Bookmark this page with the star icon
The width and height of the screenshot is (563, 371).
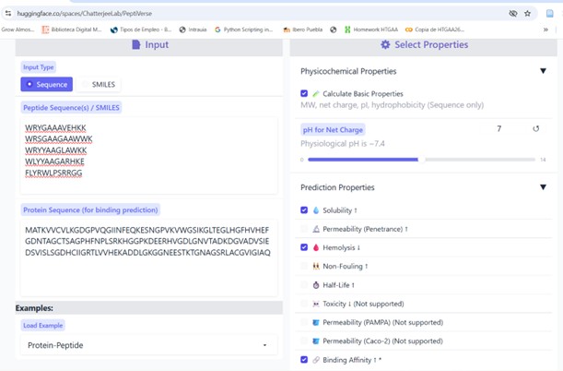pyautogui.click(x=527, y=14)
